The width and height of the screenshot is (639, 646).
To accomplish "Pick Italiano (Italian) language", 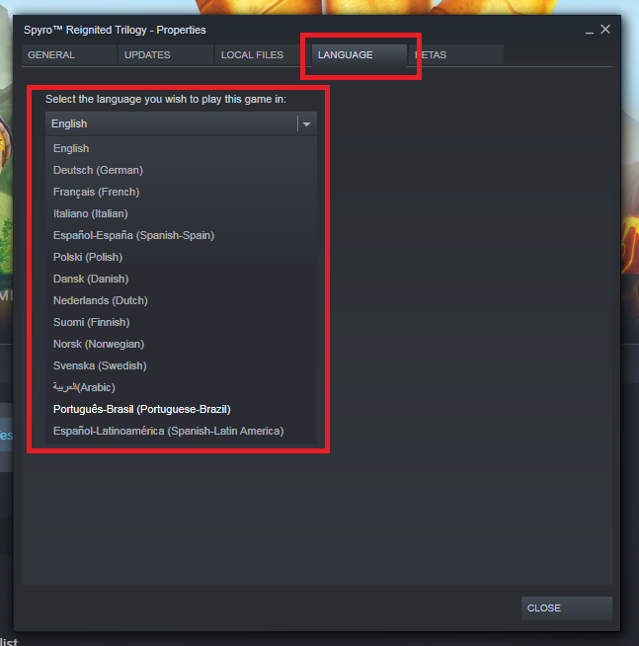I will coord(181,213).
